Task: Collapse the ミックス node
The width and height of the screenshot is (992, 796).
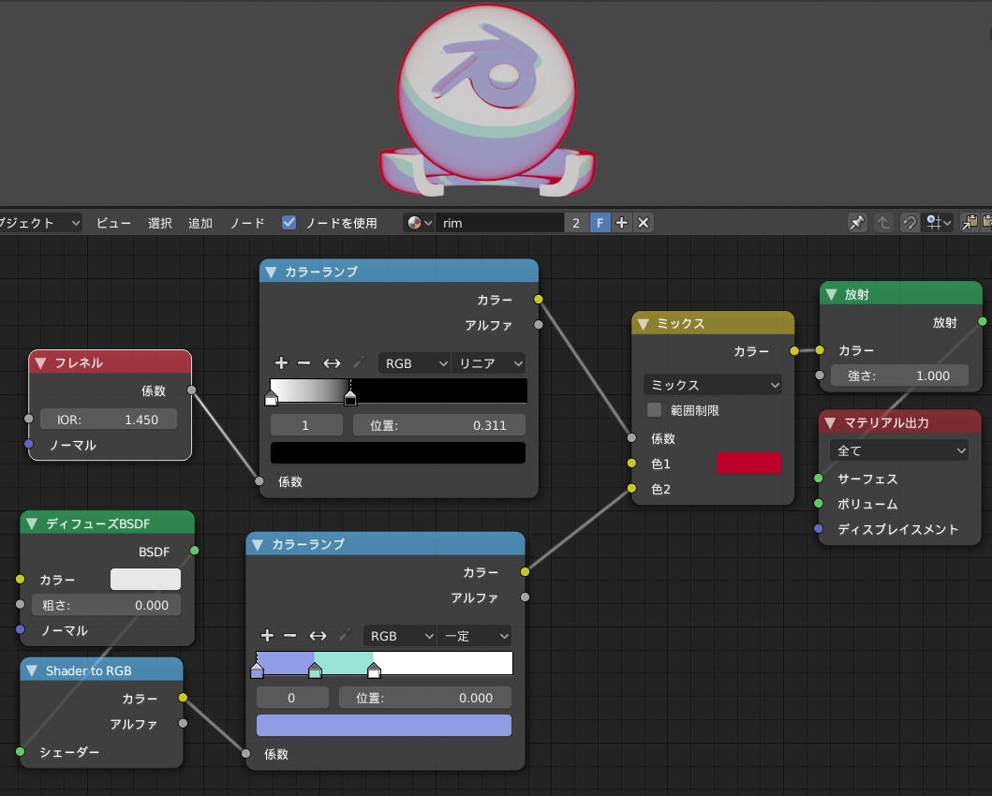Action: (x=644, y=324)
